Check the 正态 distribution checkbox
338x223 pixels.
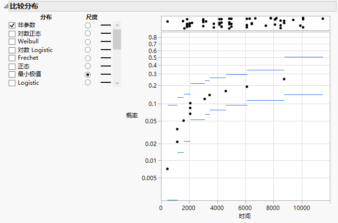[12, 66]
